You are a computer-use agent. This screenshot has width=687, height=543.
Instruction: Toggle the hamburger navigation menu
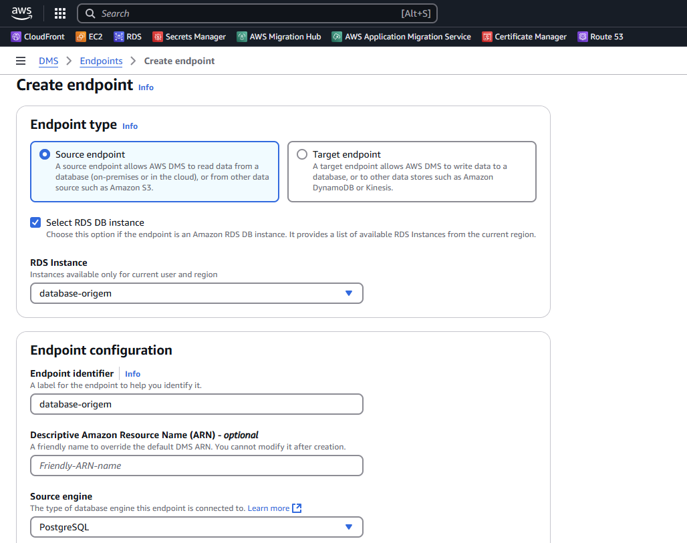[21, 61]
